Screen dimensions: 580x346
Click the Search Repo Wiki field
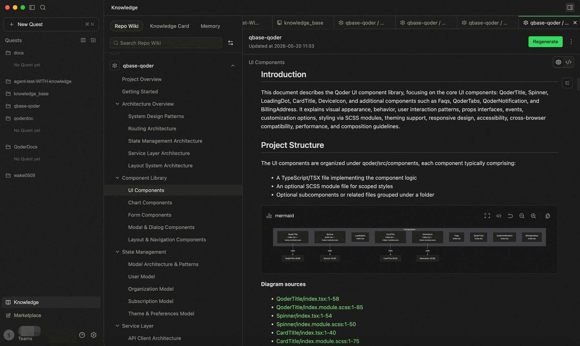coord(166,43)
